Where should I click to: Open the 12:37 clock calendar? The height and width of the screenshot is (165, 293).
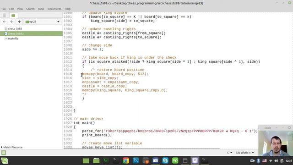tap(289, 161)
